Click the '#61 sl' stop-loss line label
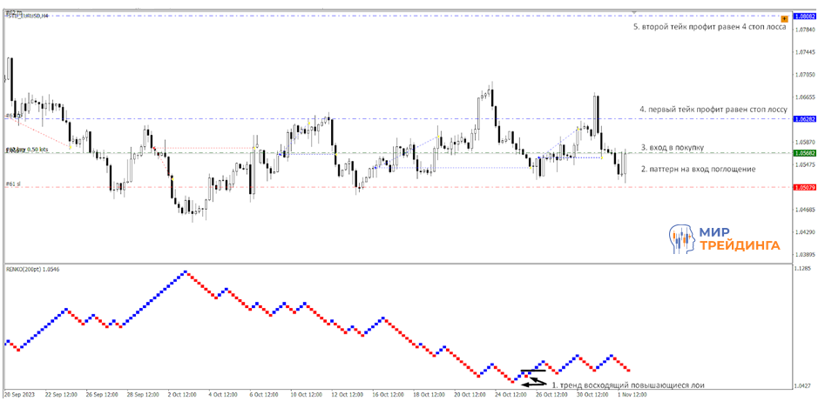 13,184
